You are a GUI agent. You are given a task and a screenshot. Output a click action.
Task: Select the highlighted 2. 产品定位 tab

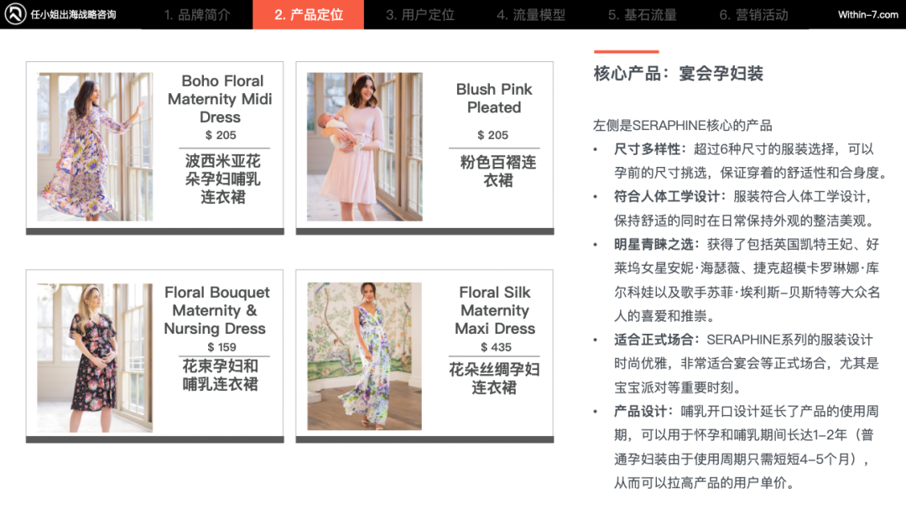coord(309,14)
